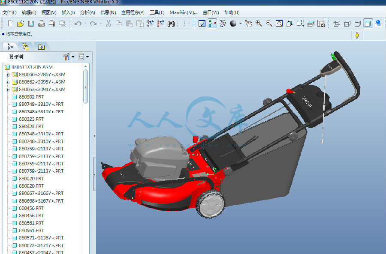The image size is (386, 254).
Task: Switch to the Folder Browser tab
Action: pyautogui.click(x=26, y=46)
